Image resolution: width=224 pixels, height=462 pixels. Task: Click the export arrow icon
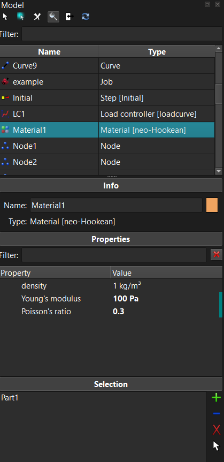(69, 17)
